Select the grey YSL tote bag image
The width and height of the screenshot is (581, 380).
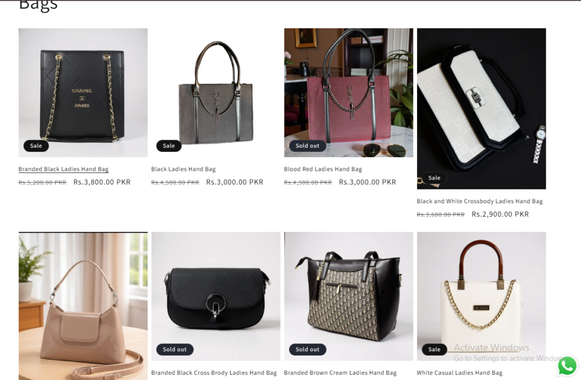pyautogui.click(x=216, y=92)
